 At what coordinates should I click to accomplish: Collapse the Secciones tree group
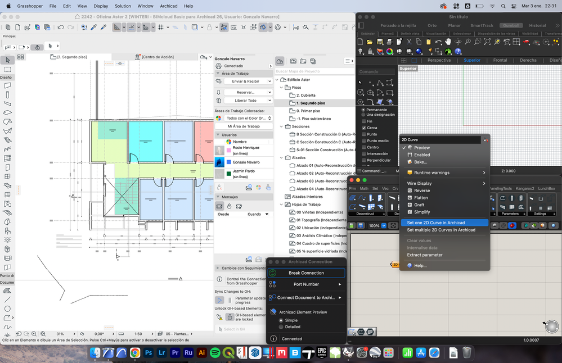[281, 127]
